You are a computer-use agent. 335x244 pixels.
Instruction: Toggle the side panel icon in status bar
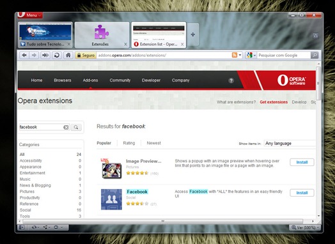click(22, 227)
